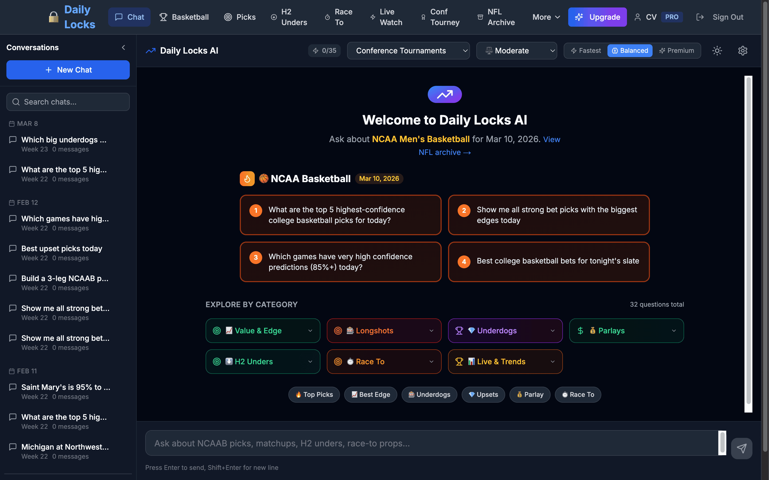Choose 'Show me all strong bet picks' suggestion card
Viewport: 769px width, 480px height.
(549, 215)
